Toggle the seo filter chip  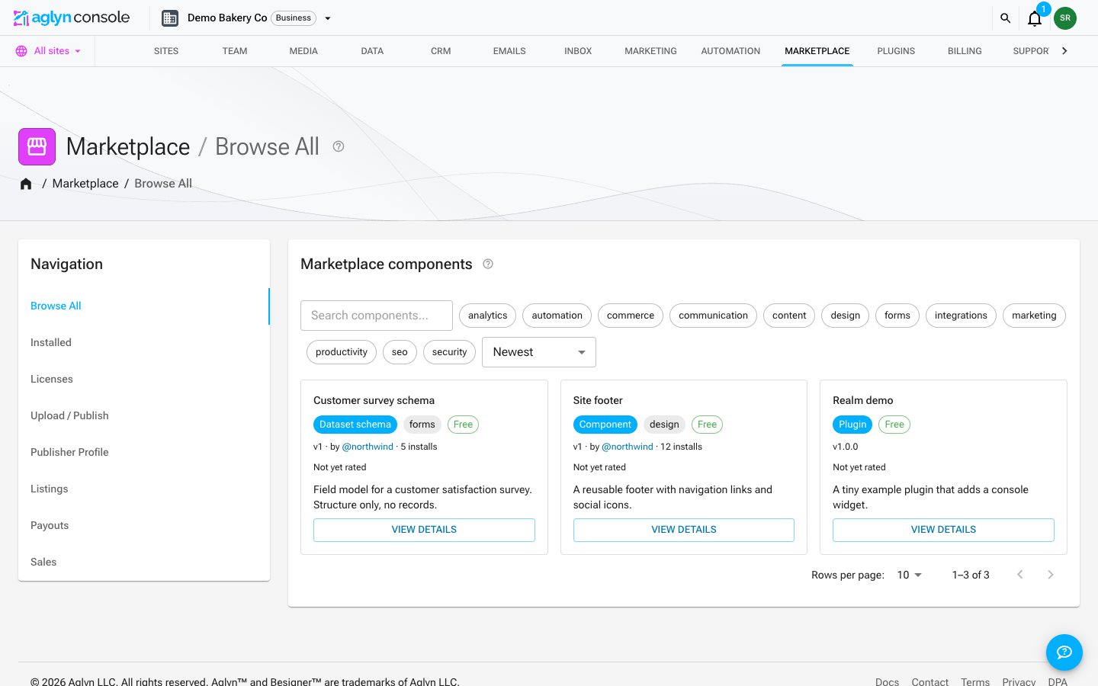[400, 352]
